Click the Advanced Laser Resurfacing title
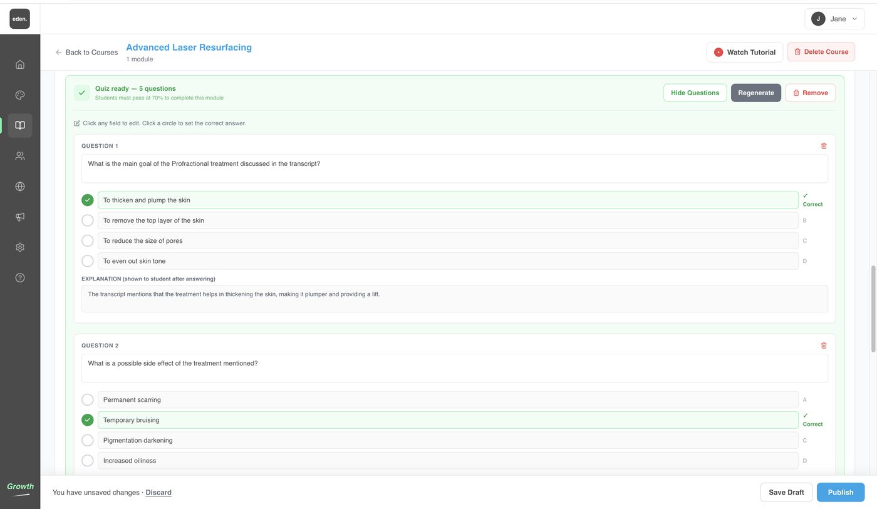The width and height of the screenshot is (877, 509). click(189, 48)
